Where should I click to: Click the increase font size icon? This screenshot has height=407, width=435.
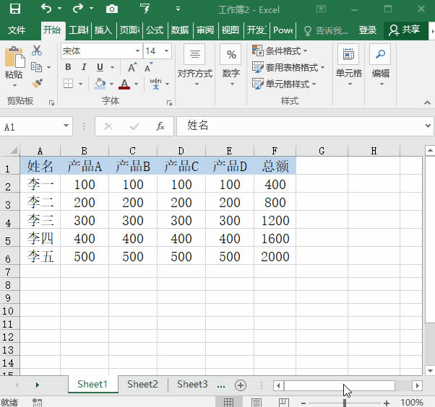tap(132, 67)
